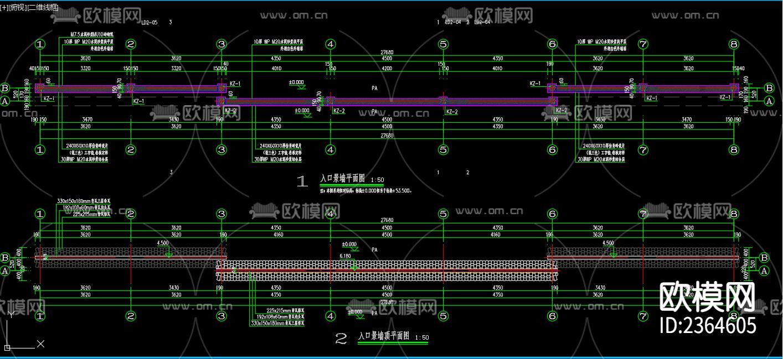This screenshot has height=359, width=783.
Task: Open the [+] viewport controls menu
Action: coord(4,7)
